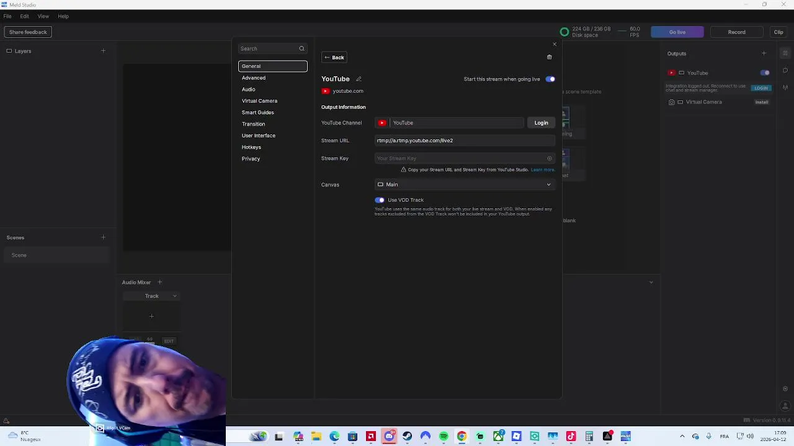Open the chat bubble icon in right sidebar
Screen dimensions: 794x446
(785, 70)
